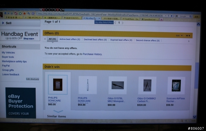This screenshot has width=206, height=131.
Task: Go to previous page with left chevron
Action: point(115,23)
